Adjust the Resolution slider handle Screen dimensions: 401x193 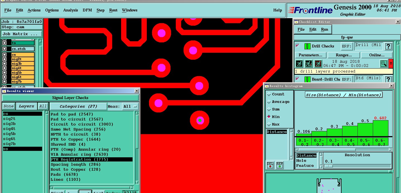coord(328,166)
